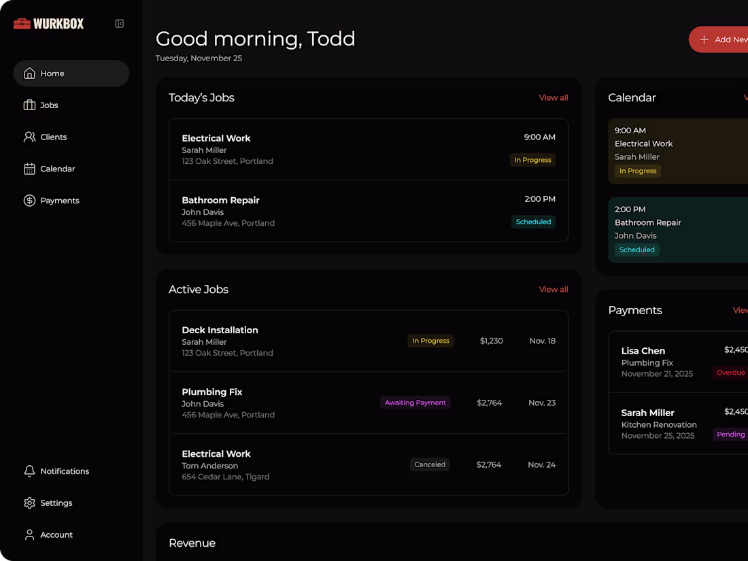Click the Nov. 23 date
The height and width of the screenshot is (561, 748).
542,403
